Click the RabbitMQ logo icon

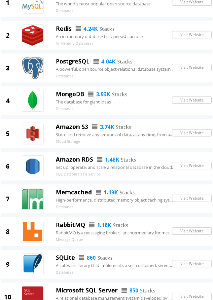[32, 231]
